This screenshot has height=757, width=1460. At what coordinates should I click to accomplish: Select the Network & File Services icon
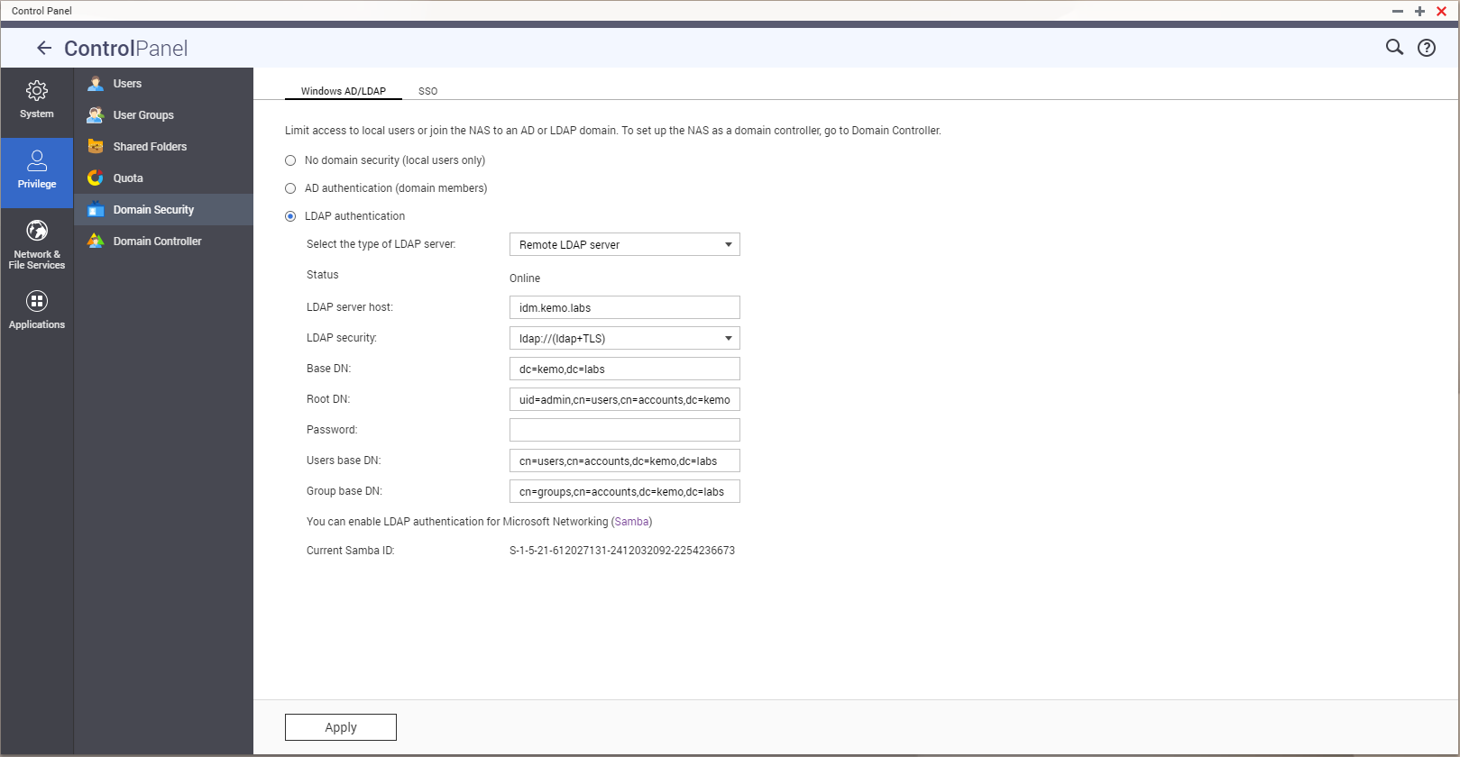(x=37, y=232)
